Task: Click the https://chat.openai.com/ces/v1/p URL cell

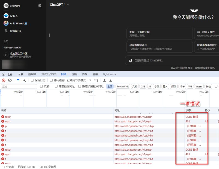Action: pos(134,126)
